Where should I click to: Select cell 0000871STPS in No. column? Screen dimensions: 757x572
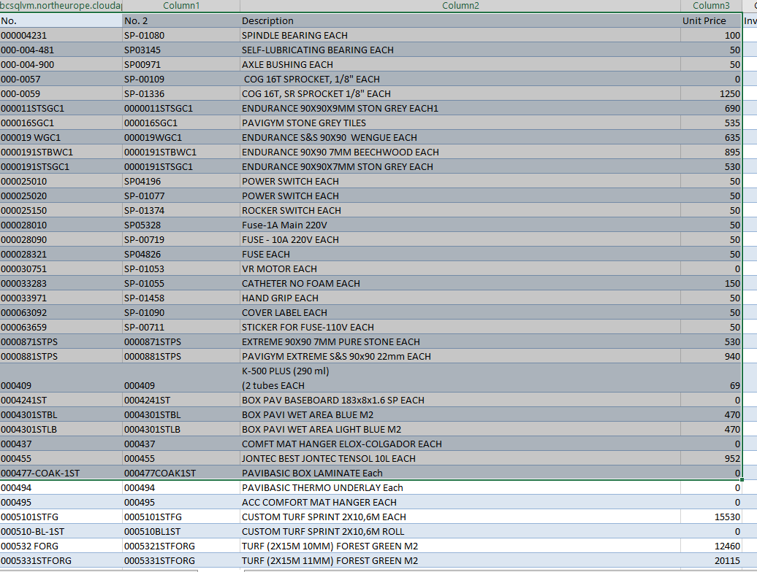tap(61, 341)
